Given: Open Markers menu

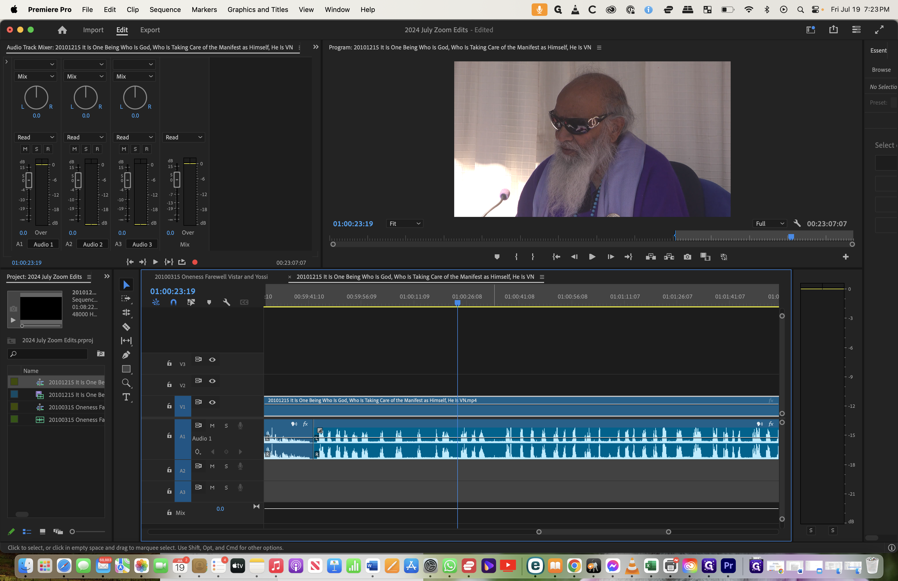Looking at the screenshot, I should click(204, 9).
